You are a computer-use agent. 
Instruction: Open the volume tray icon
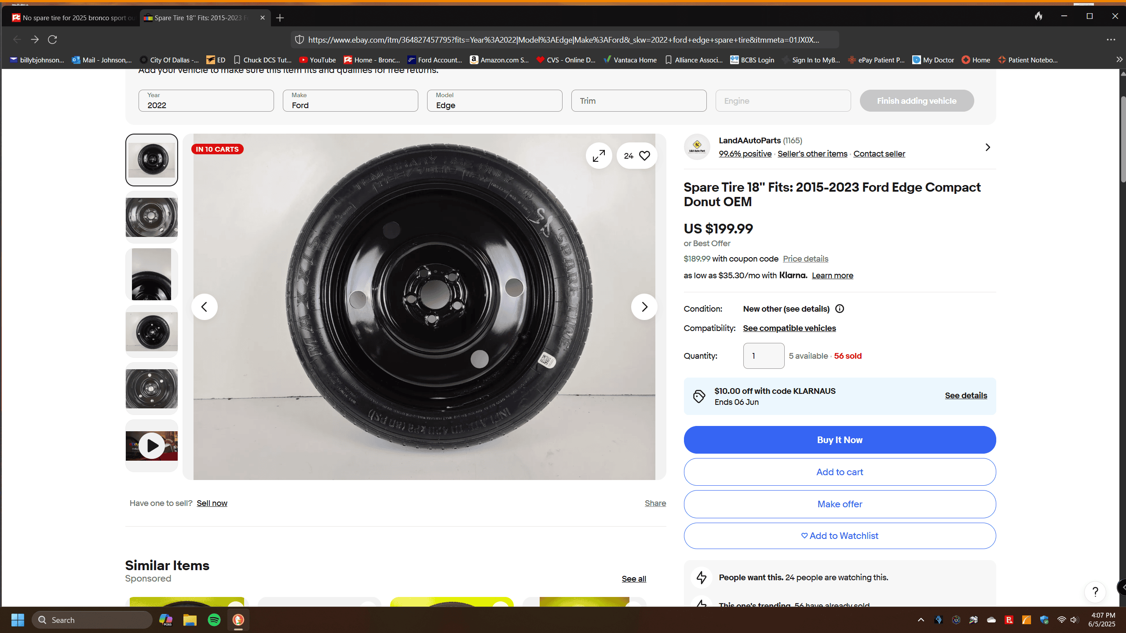click(1074, 620)
